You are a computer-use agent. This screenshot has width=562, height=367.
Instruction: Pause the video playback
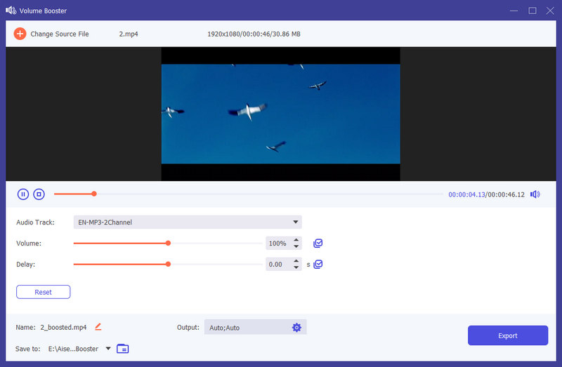[x=23, y=194]
